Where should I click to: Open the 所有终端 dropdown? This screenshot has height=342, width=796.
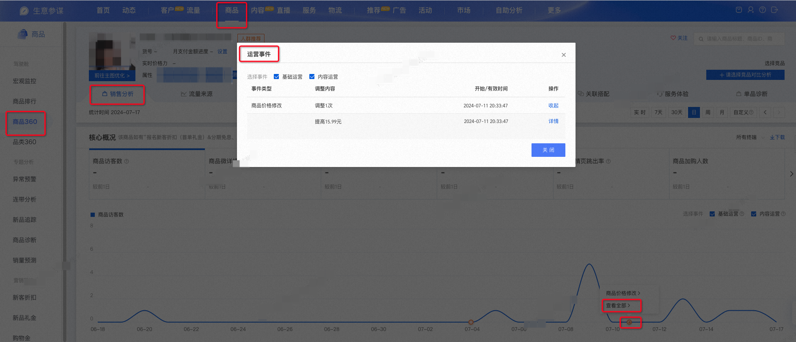750,137
